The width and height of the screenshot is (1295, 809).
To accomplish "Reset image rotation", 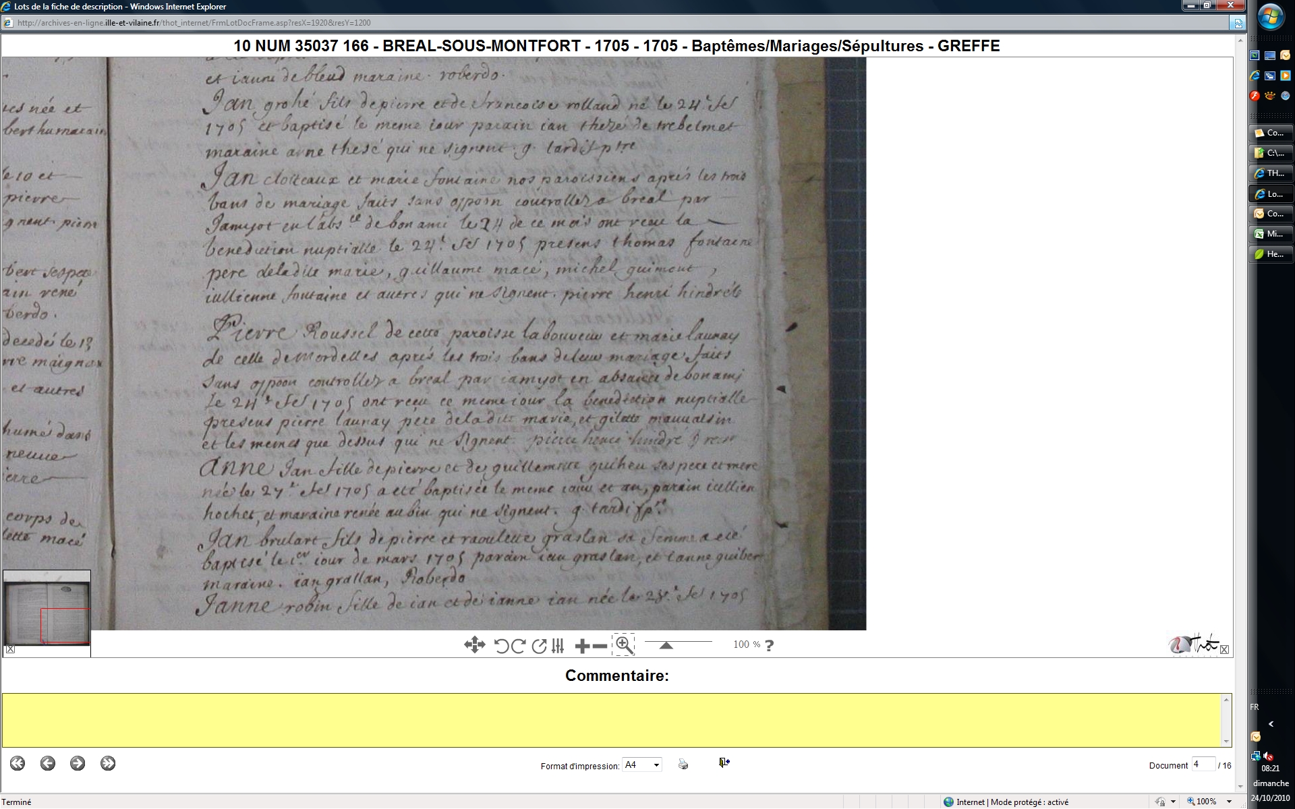I will 539,646.
